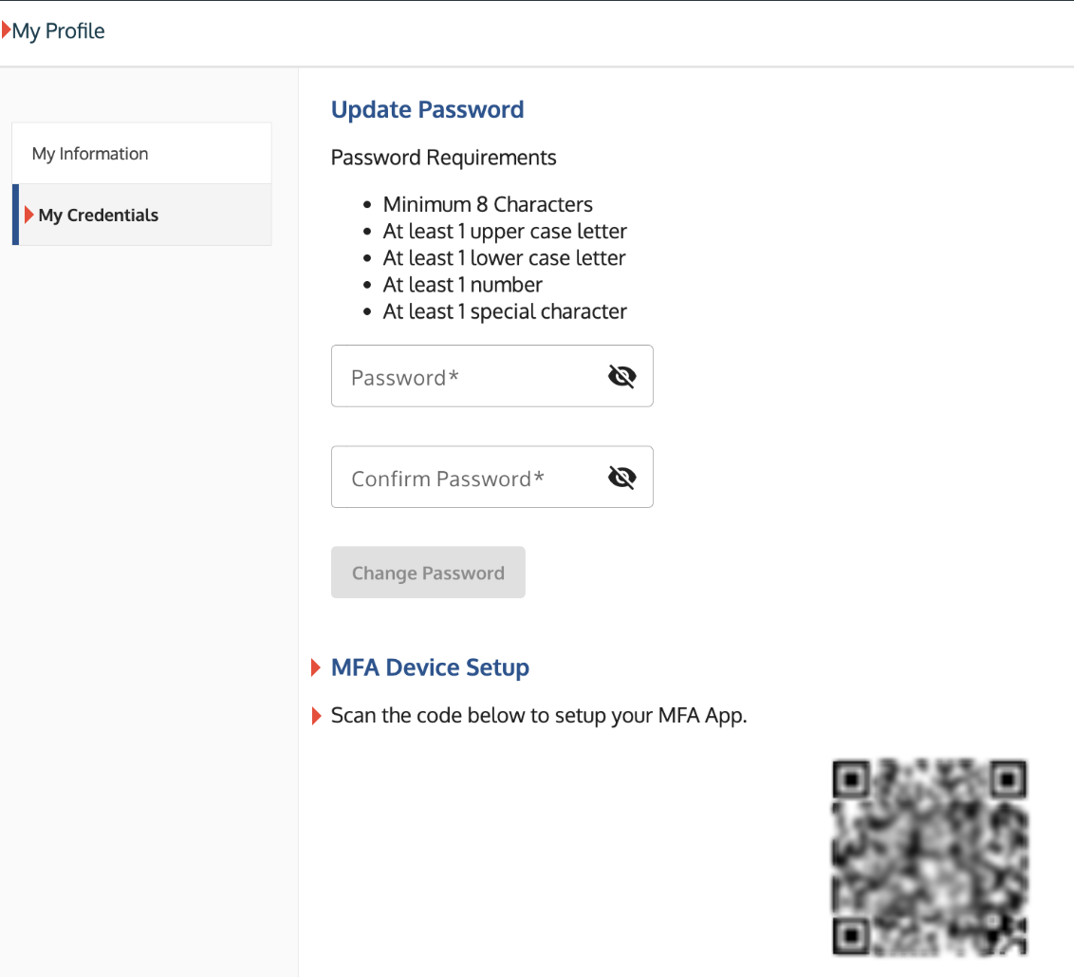Expand the My Profile section header
The image size is (1074, 977).
click(57, 30)
